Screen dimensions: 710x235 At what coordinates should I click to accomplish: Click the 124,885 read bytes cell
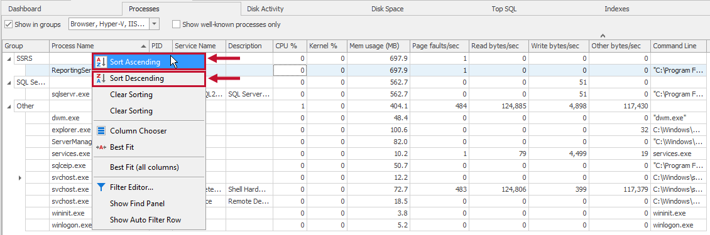tap(498, 106)
